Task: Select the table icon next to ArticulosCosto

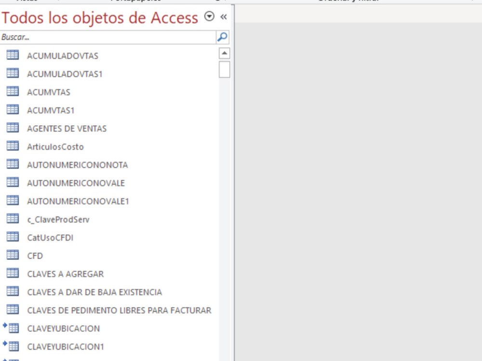Action: click(13, 146)
